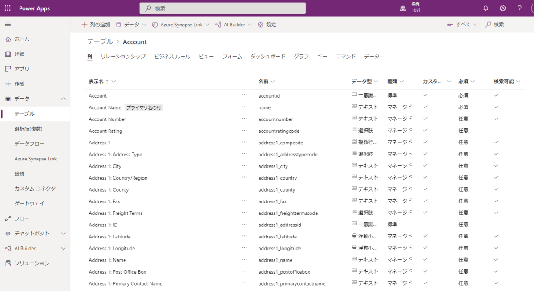Switch to コマンド tab
This screenshot has width=534, height=291.
[346, 57]
